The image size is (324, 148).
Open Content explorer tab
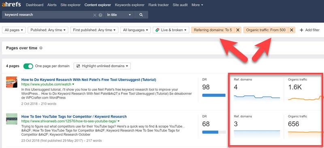point(98,5)
